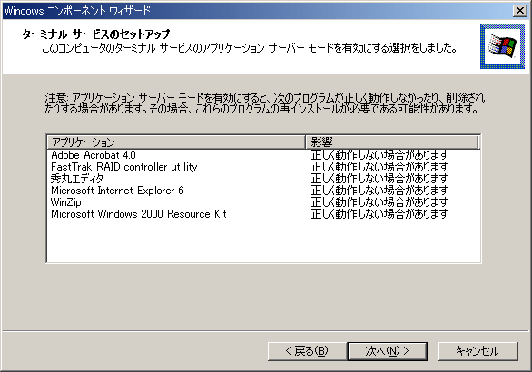
Task: Click the impact text beside WinZip
Action: click(x=379, y=202)
